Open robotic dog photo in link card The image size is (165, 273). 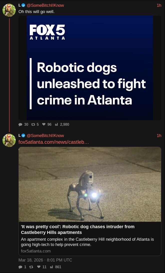90,184
